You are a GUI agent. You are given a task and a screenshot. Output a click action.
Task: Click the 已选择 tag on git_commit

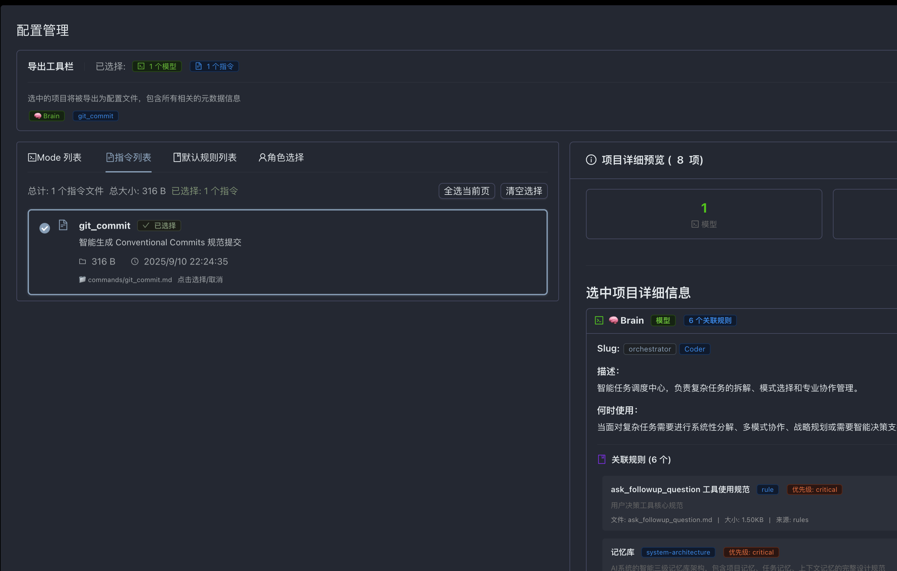point(159,226)
